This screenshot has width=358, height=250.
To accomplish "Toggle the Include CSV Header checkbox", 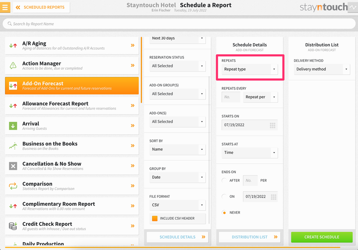I will pyautogui.click(x=155, y=218).
